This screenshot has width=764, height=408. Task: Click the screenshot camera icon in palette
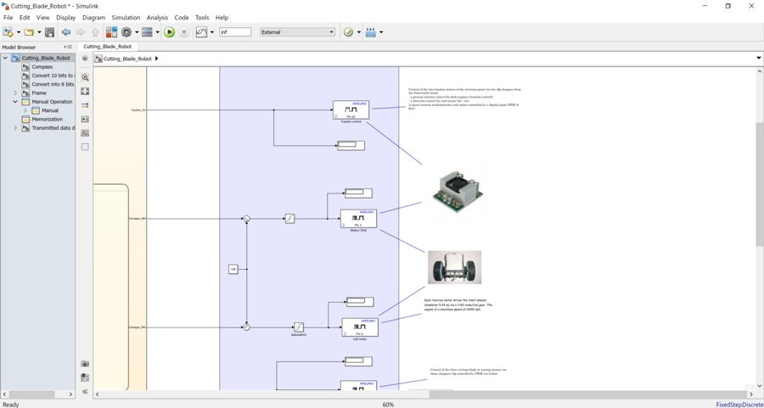(x=85, y=364)
